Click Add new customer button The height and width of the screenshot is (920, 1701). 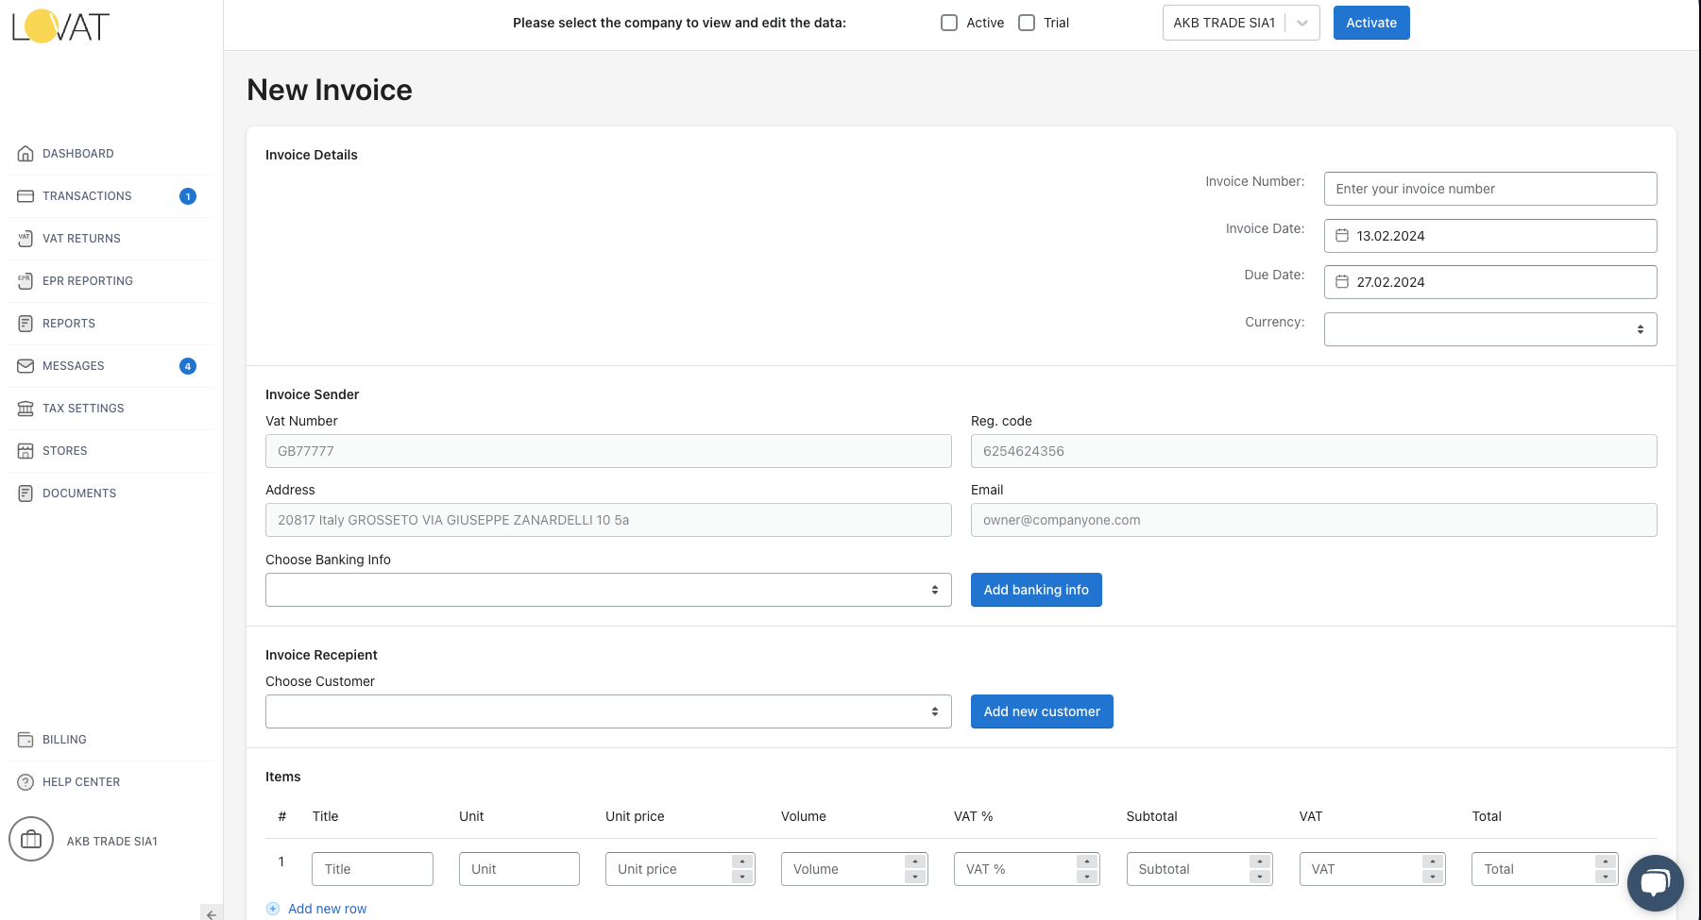(x=1042, y=711)
